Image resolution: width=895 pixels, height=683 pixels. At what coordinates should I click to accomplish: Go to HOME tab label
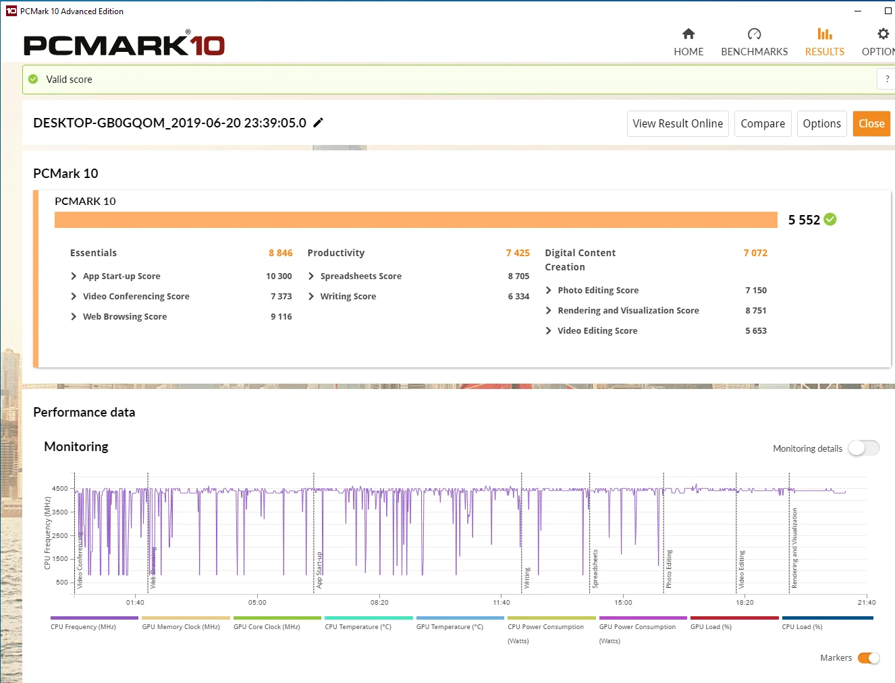click(x=688, y=52)
